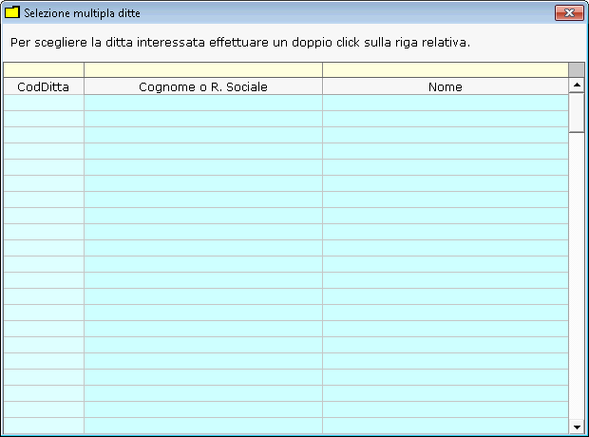Viewport: 589px width, 437px height.
Task: Select first row cell under Nome
Action: (445, 103)
